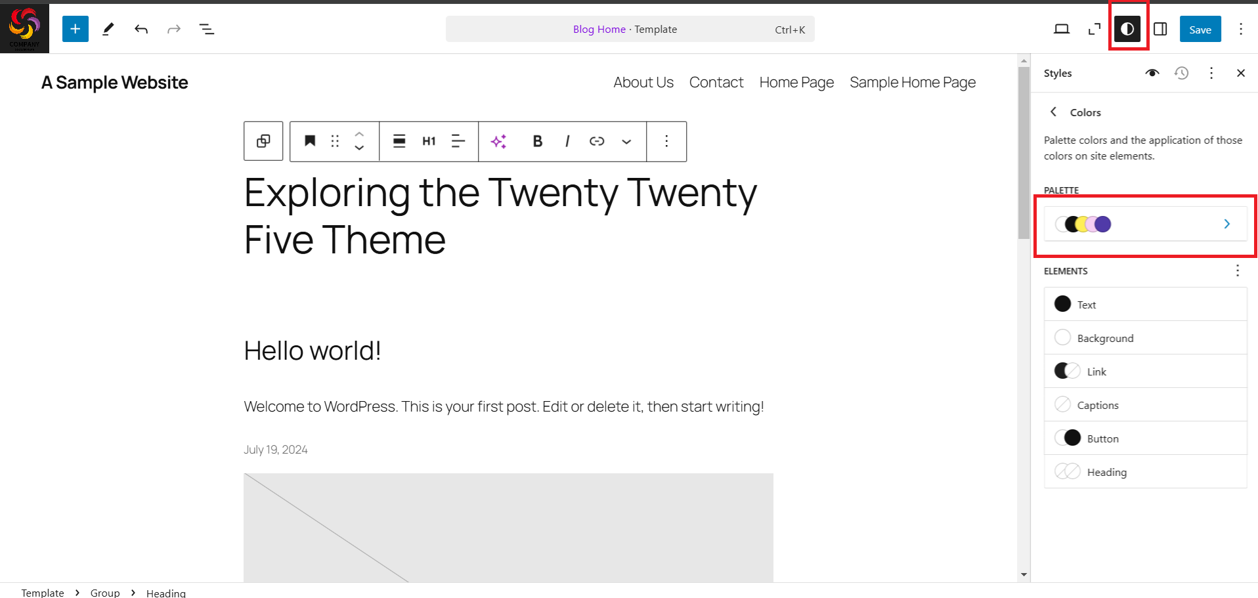The height and width of the screenshot is (598, 1258).
Task: Navigate back from Colors with the chevron
Action: point(1053,112)
